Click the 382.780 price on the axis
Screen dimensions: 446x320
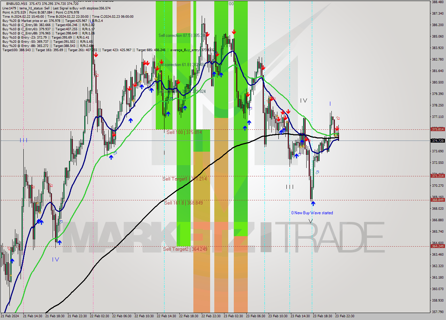(438, 59)
